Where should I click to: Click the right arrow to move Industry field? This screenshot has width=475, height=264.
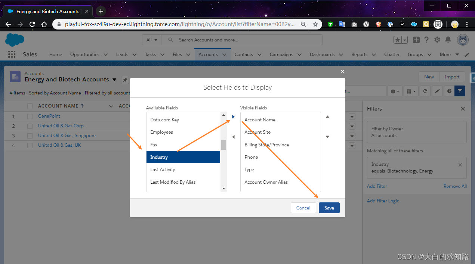click(x=233, y=117)
